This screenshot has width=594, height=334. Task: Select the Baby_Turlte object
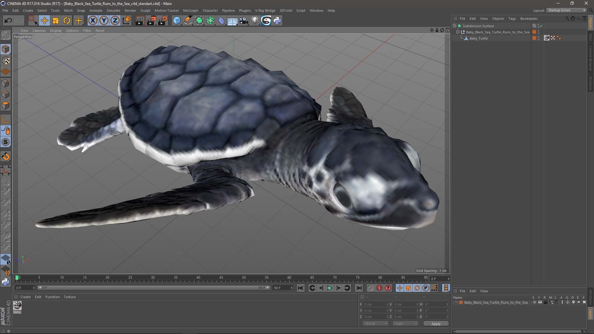479,38
